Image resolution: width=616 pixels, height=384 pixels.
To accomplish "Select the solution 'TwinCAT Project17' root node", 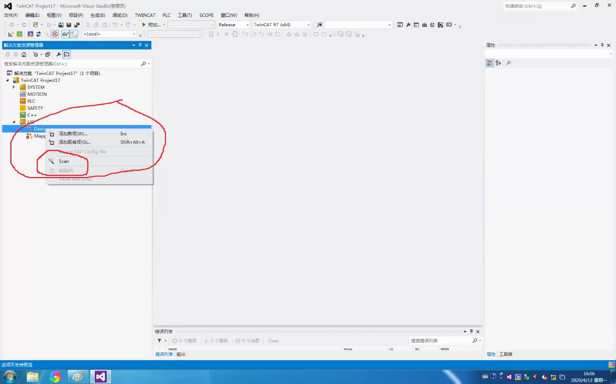I will (x=57, y=73).
